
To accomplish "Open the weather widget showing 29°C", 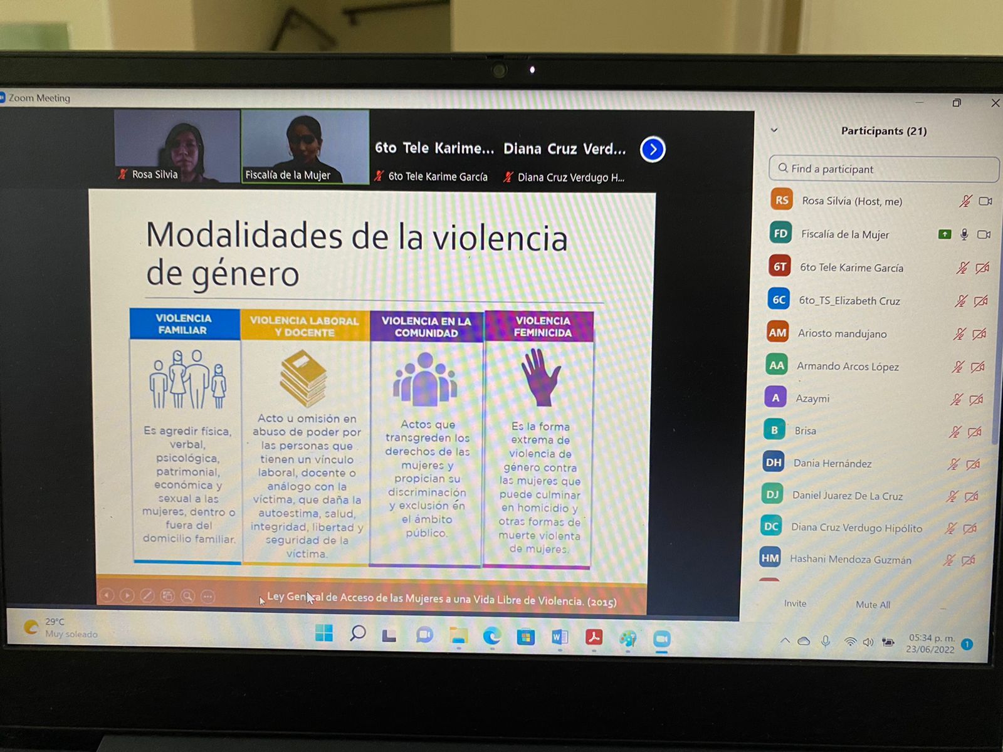I will pos(60,627).
